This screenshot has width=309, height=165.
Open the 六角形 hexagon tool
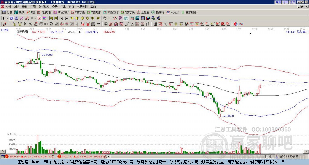click(x=173, y=12)
